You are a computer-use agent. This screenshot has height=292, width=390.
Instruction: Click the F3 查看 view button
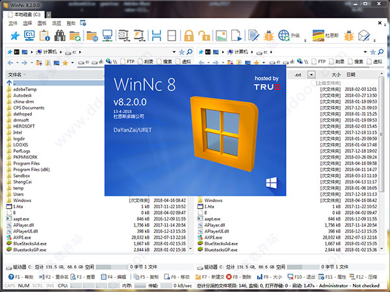click(83, 277)
